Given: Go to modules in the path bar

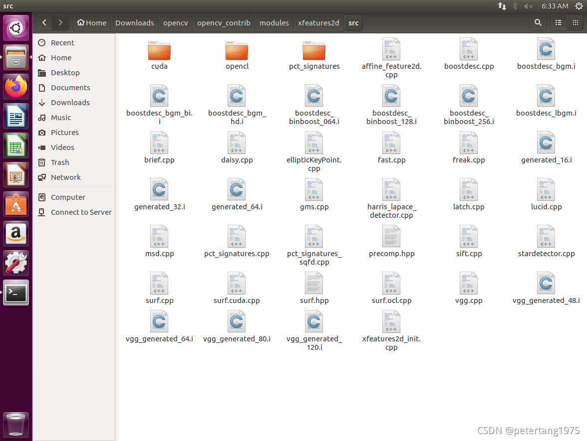Looking at the screenshot, I should click(275, 23).
